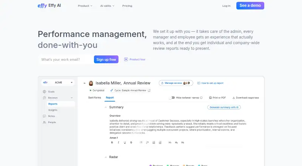Toggle strikethrough formatting in the editor
The width and height of the screenshot is (302, 166).
[x=131, y=143]
